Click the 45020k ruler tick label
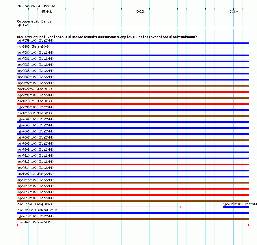This screenshot has height=245, width=257. pos(140,12)
